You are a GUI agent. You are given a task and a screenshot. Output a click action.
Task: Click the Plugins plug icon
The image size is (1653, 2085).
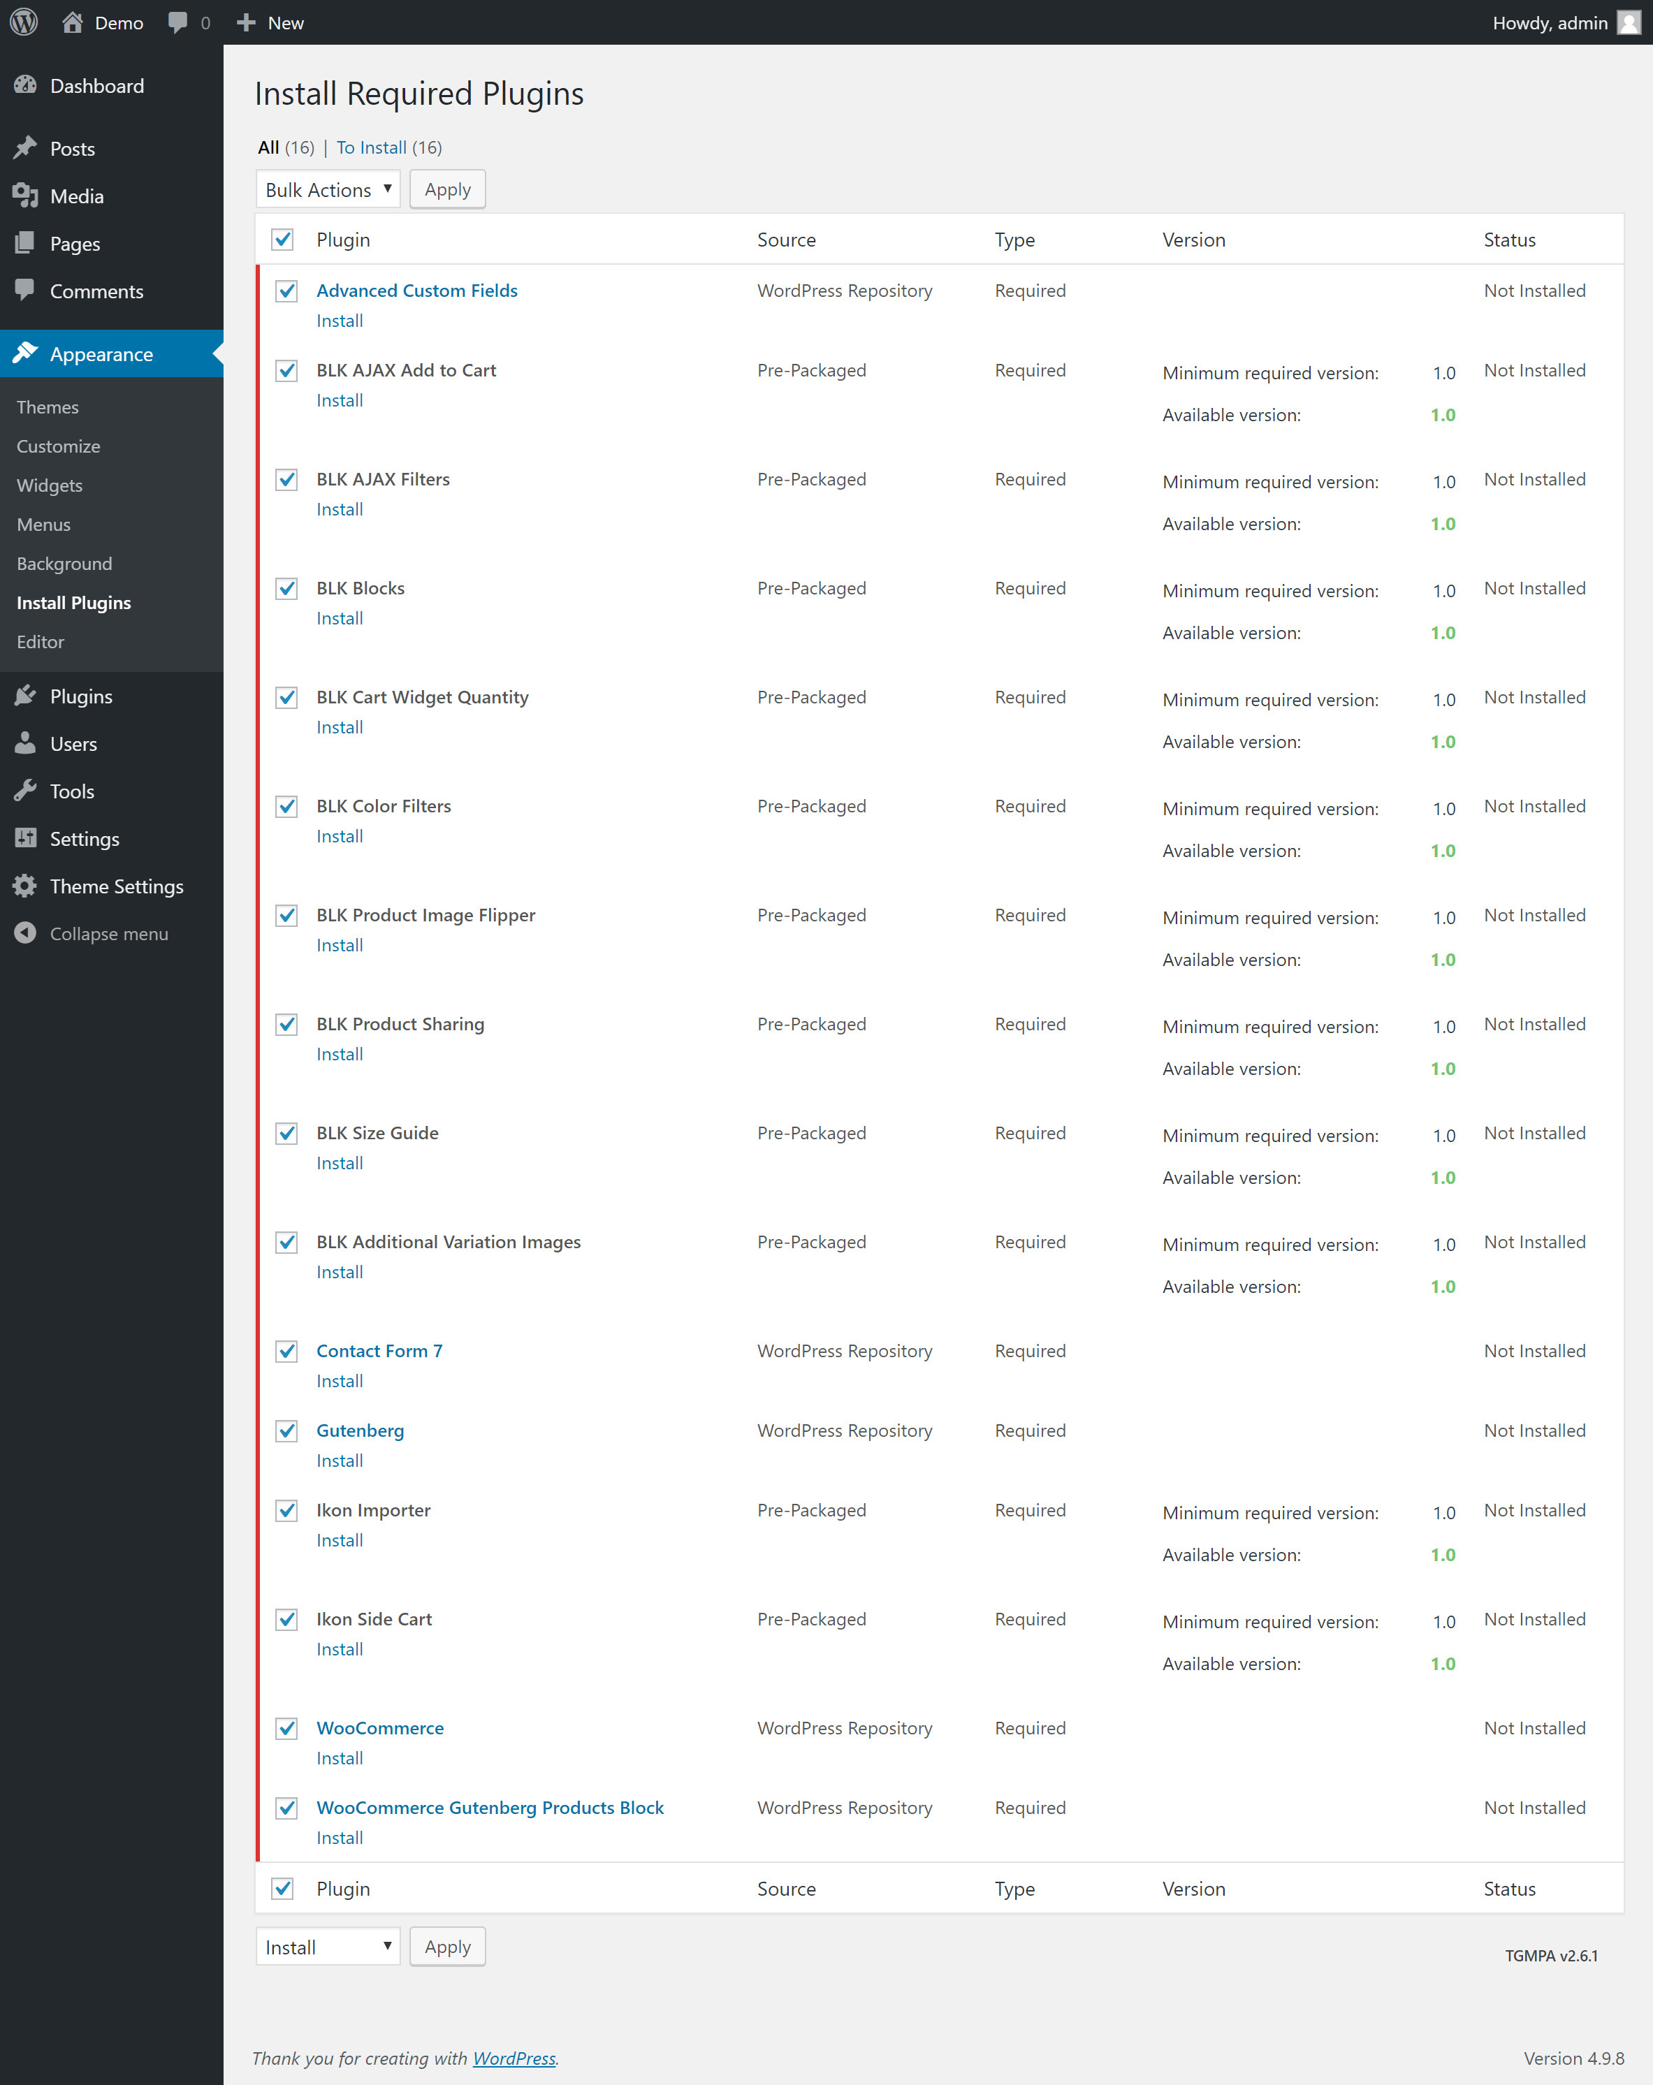click(x=26, y=695)
